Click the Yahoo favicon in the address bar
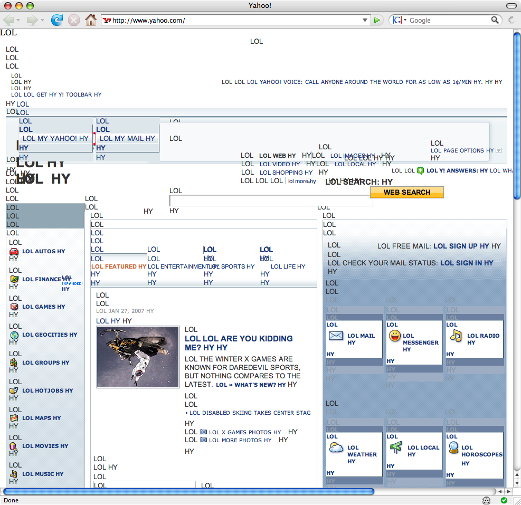The height and width of the screenshot is (505, 521). point(107,20)
